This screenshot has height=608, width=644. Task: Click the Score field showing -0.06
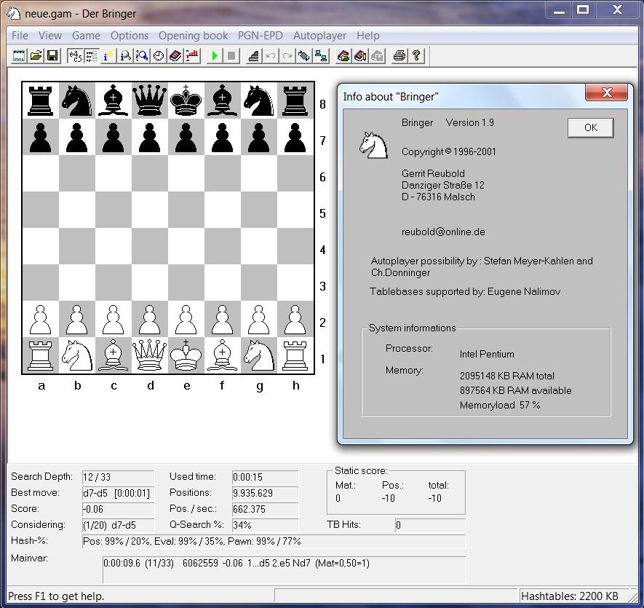click(x=118, y=509)
